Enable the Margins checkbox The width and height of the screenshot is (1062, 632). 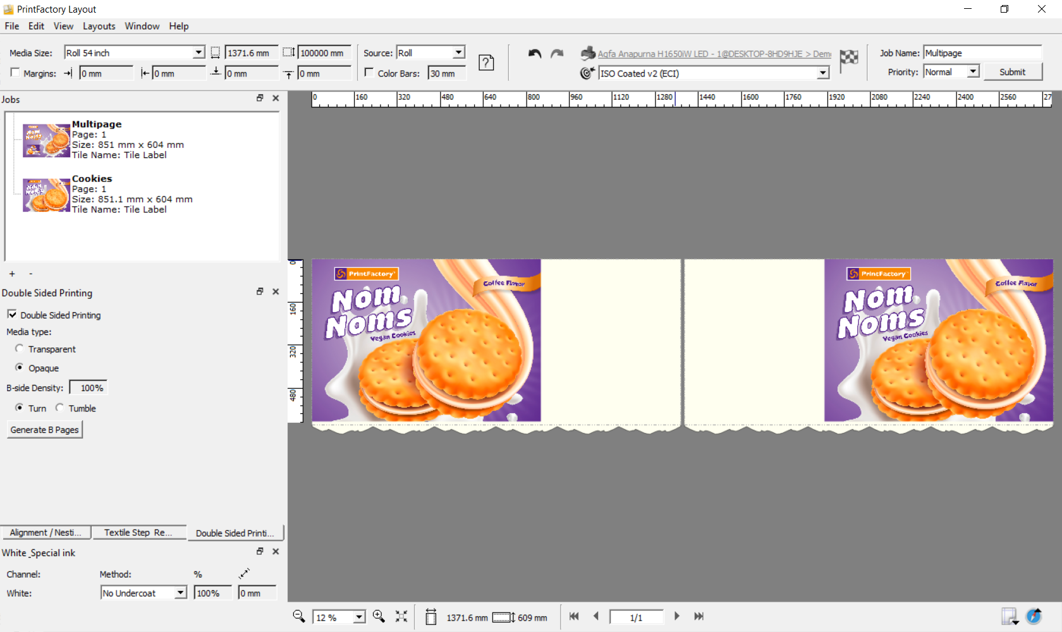[x=15, y=73]
